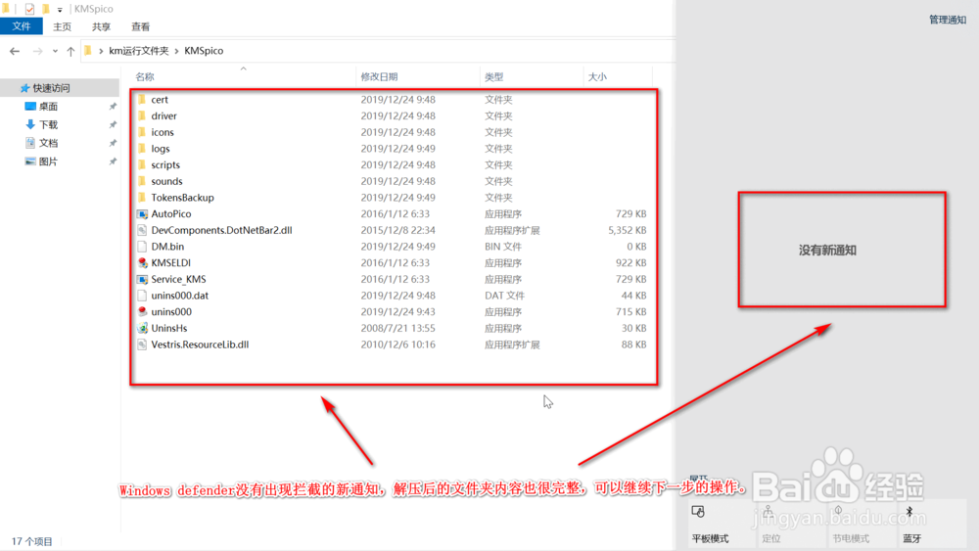Click the 5,352 KB size cell

628,230
